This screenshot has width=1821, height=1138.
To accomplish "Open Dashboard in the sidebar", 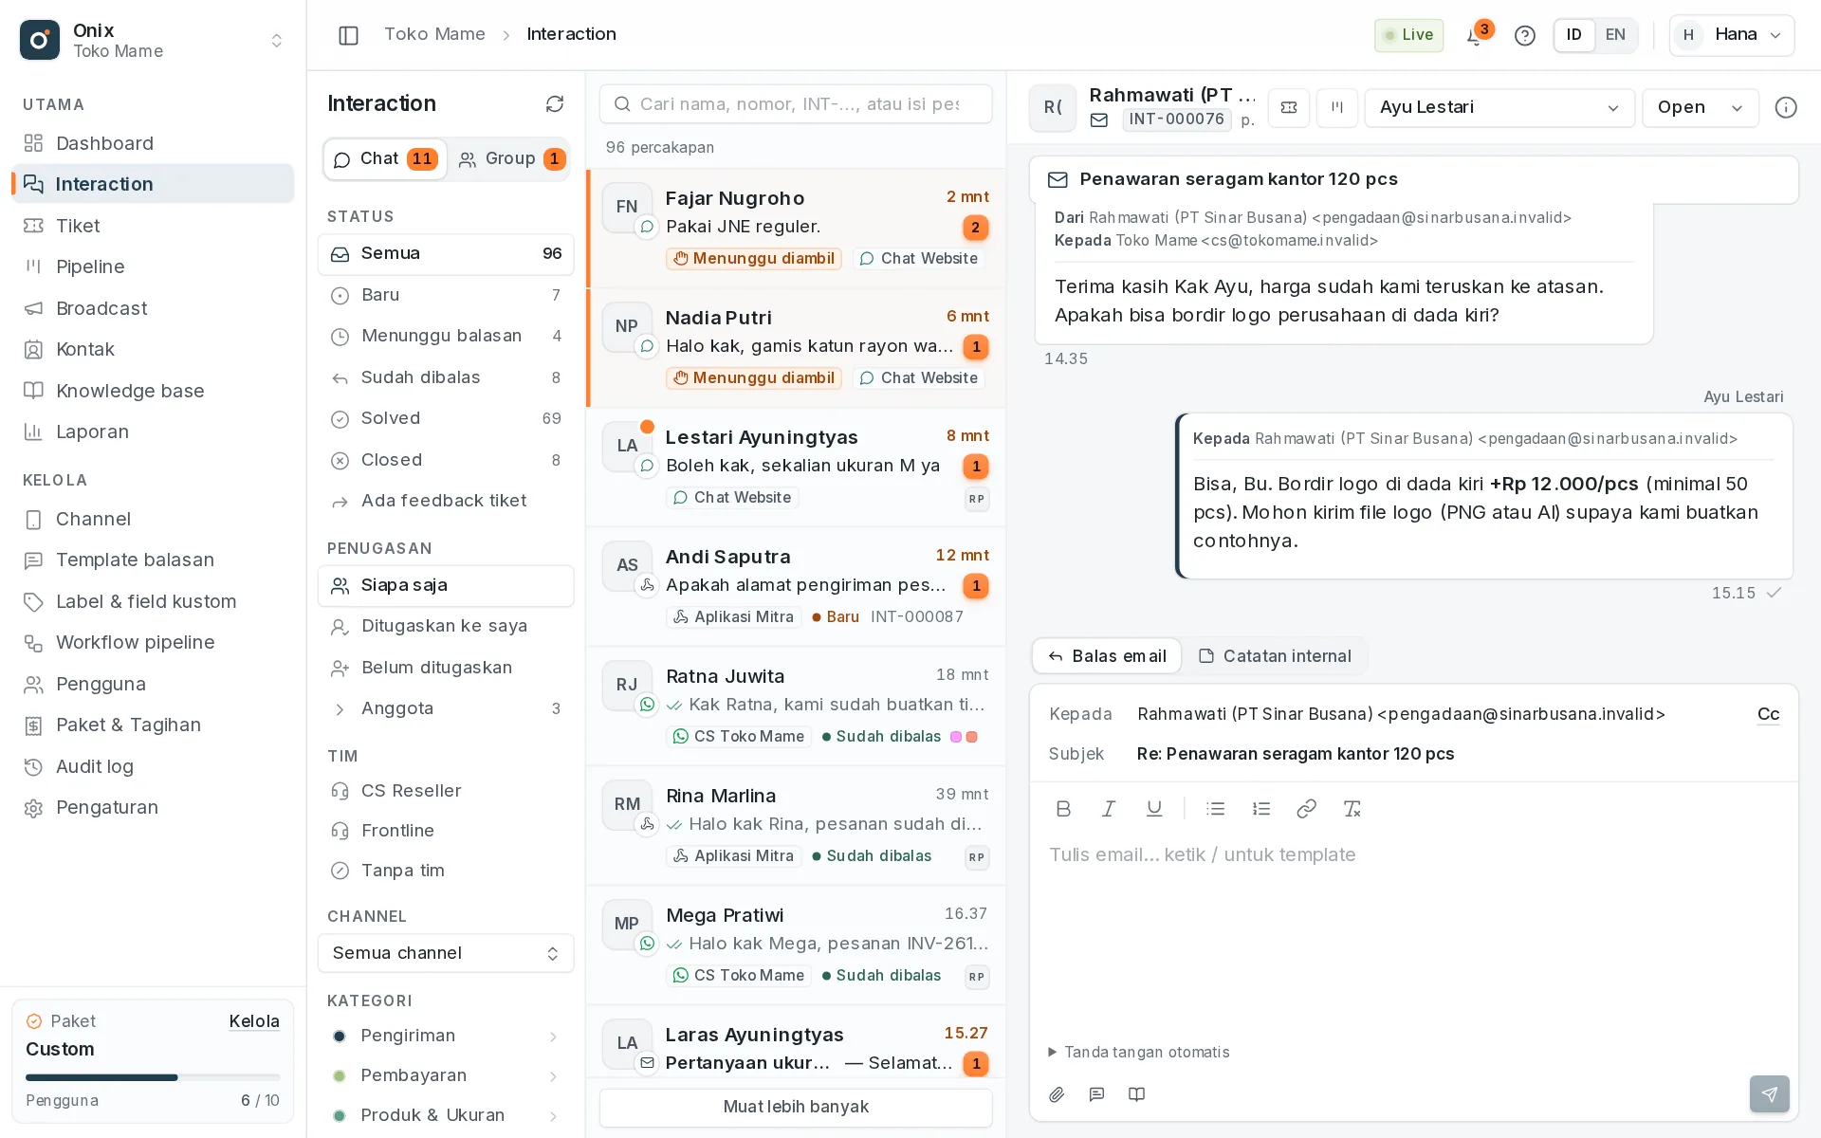I will [x=153, y=143].
